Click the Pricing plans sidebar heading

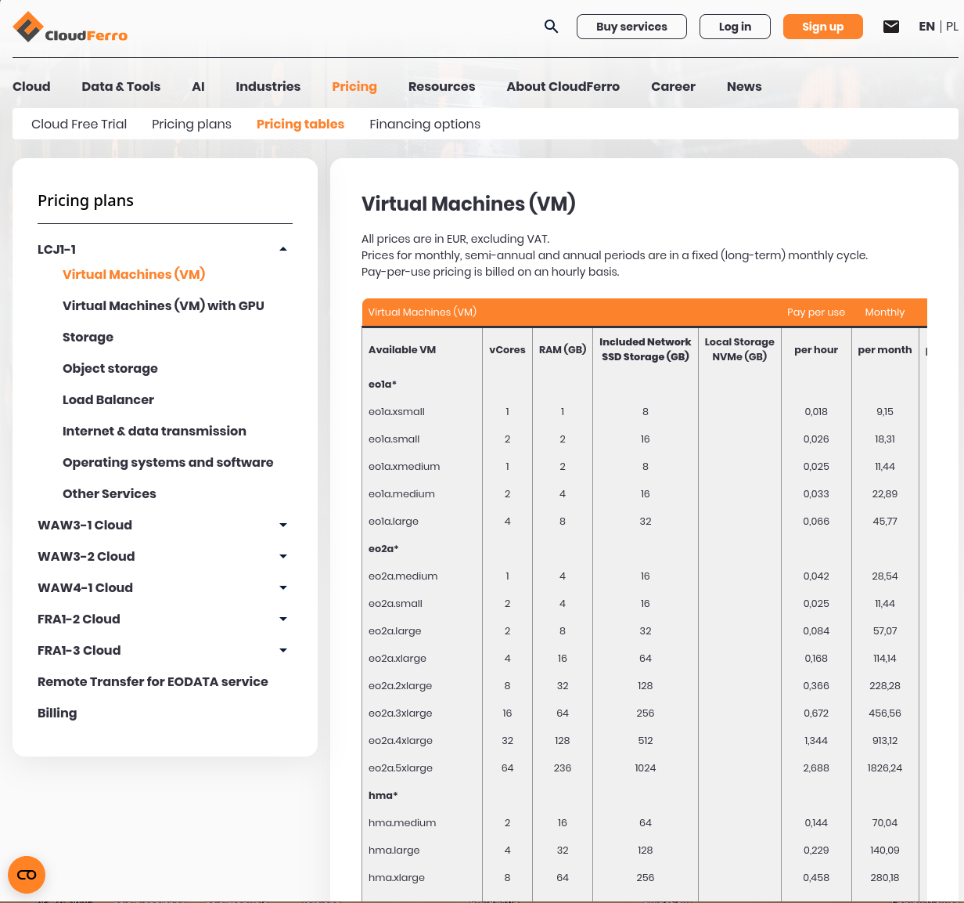[85, 200]
